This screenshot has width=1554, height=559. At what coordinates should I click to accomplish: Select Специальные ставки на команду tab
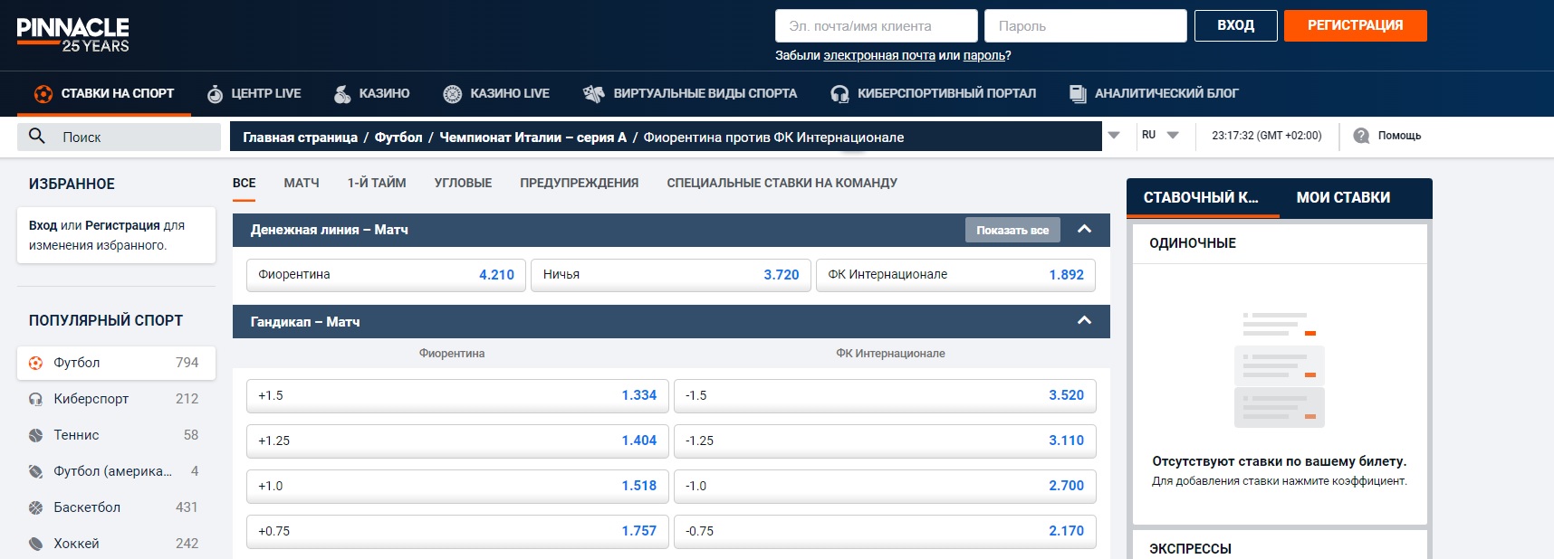[x=782, y=183]
